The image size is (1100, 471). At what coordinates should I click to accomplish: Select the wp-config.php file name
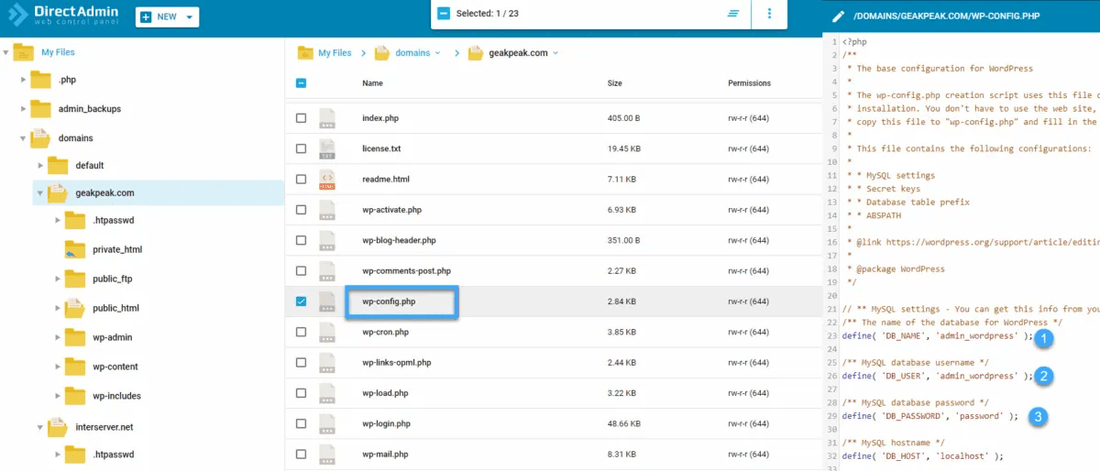389,301
